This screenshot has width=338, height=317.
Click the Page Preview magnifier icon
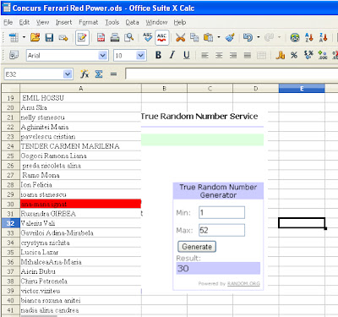coord(129,37)
